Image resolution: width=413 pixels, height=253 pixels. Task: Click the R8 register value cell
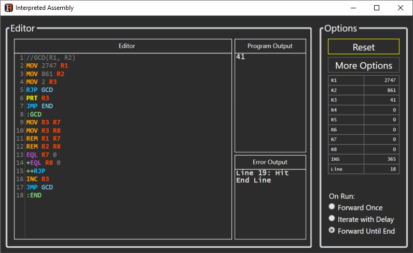[381, 149]
